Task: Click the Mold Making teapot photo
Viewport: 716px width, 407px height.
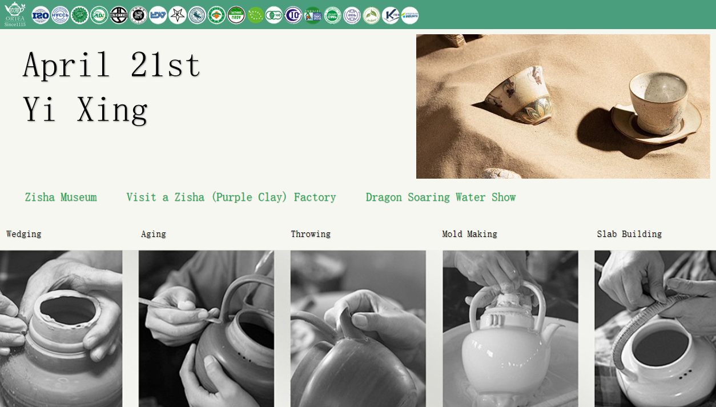Action: click(510, 328)
